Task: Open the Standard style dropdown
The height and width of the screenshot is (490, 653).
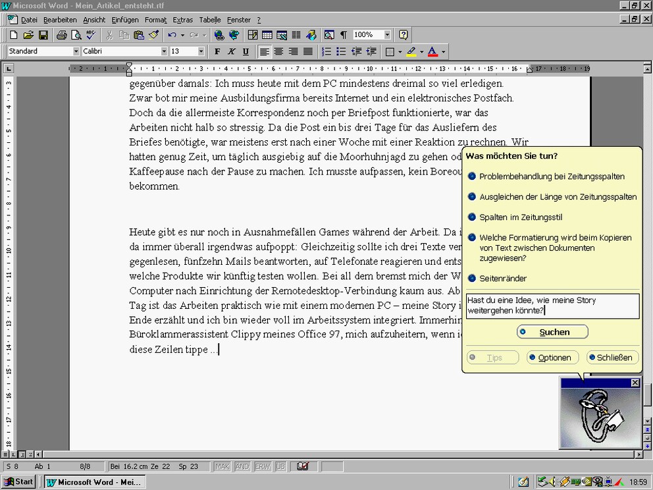Action: click(76, 51)
